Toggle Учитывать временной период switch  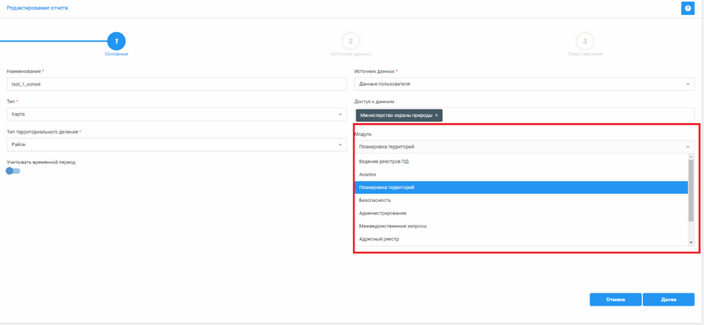(13, 171)
